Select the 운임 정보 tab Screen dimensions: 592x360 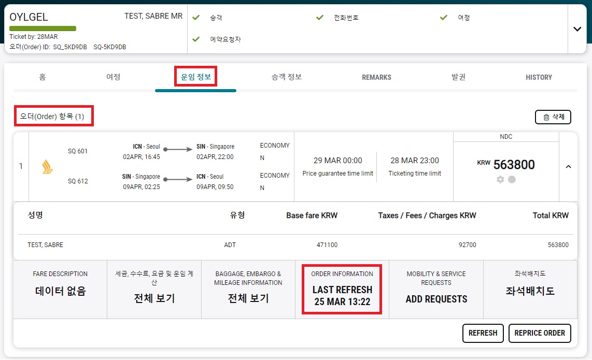[x=195, y=77]
